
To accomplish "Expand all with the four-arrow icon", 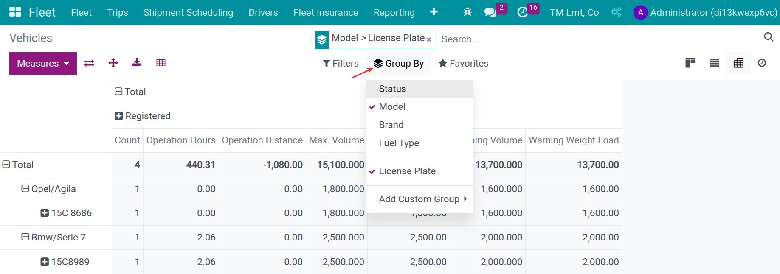I will click(113, 63).
